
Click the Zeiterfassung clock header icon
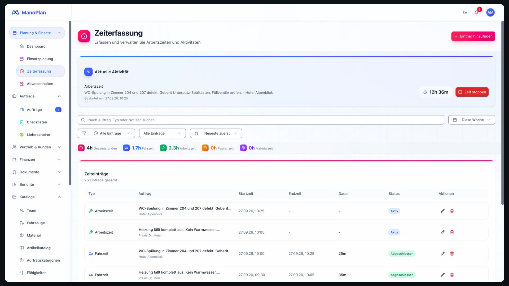pyautogui.click(x=84, y=36)
